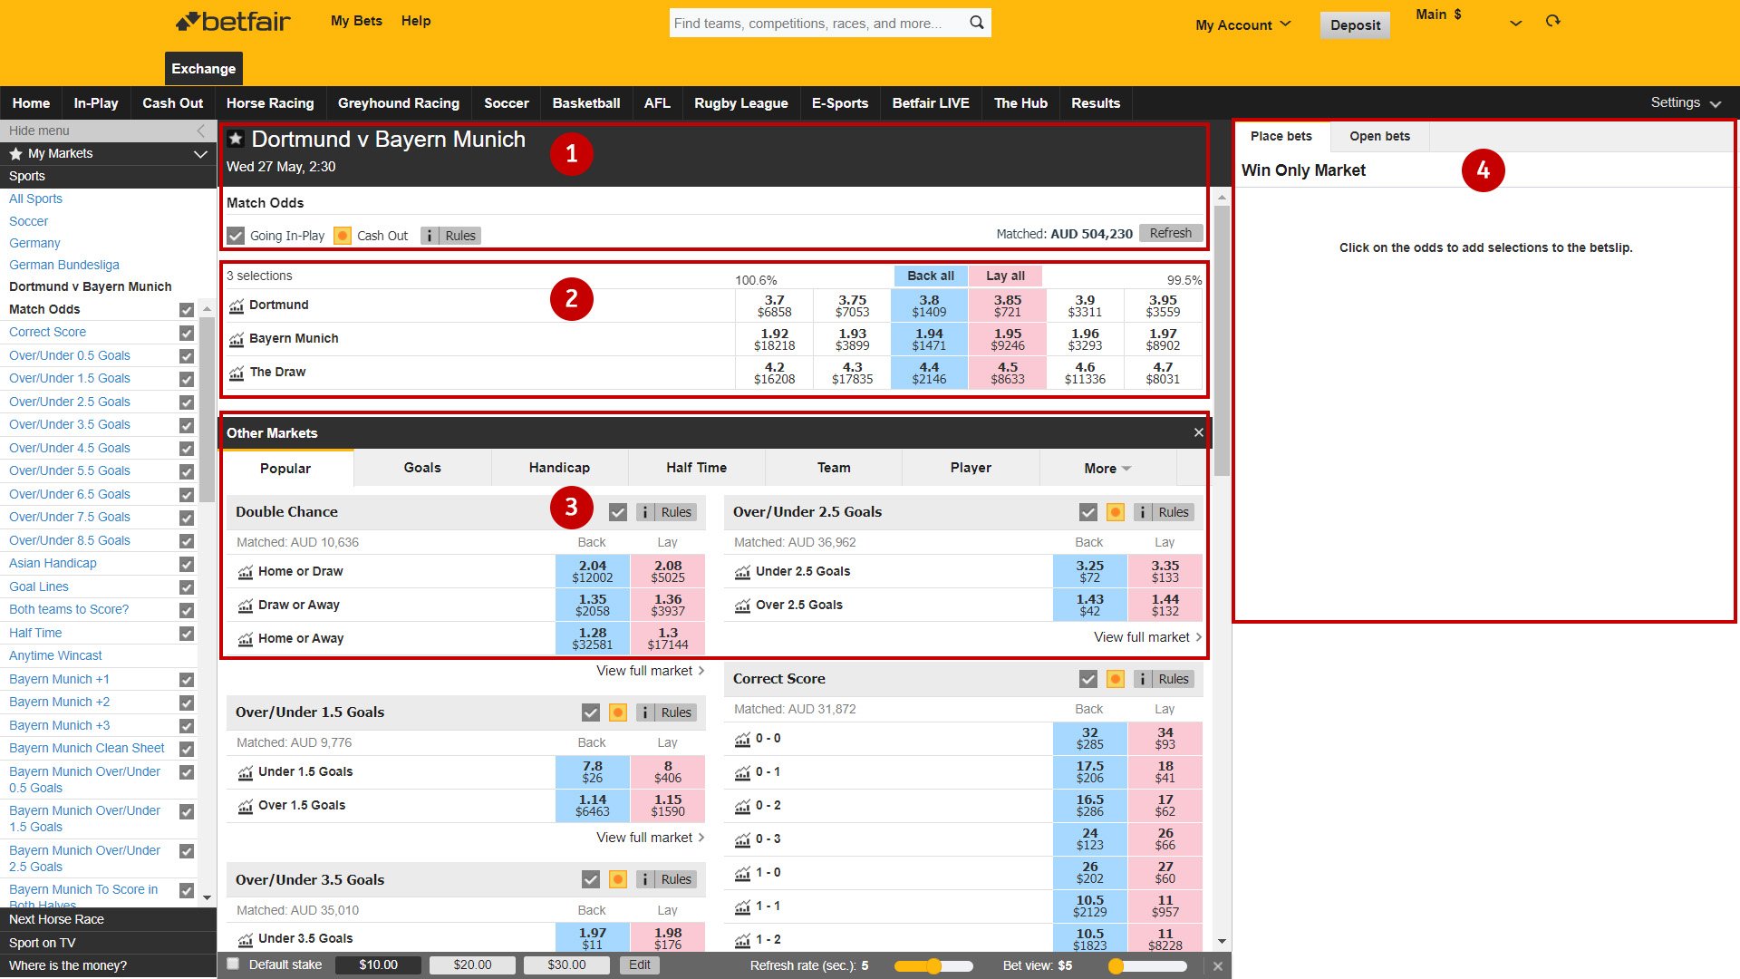Open the chart icon beside The Draw selection
This screenshot has height=979, width=1740.
237,373
